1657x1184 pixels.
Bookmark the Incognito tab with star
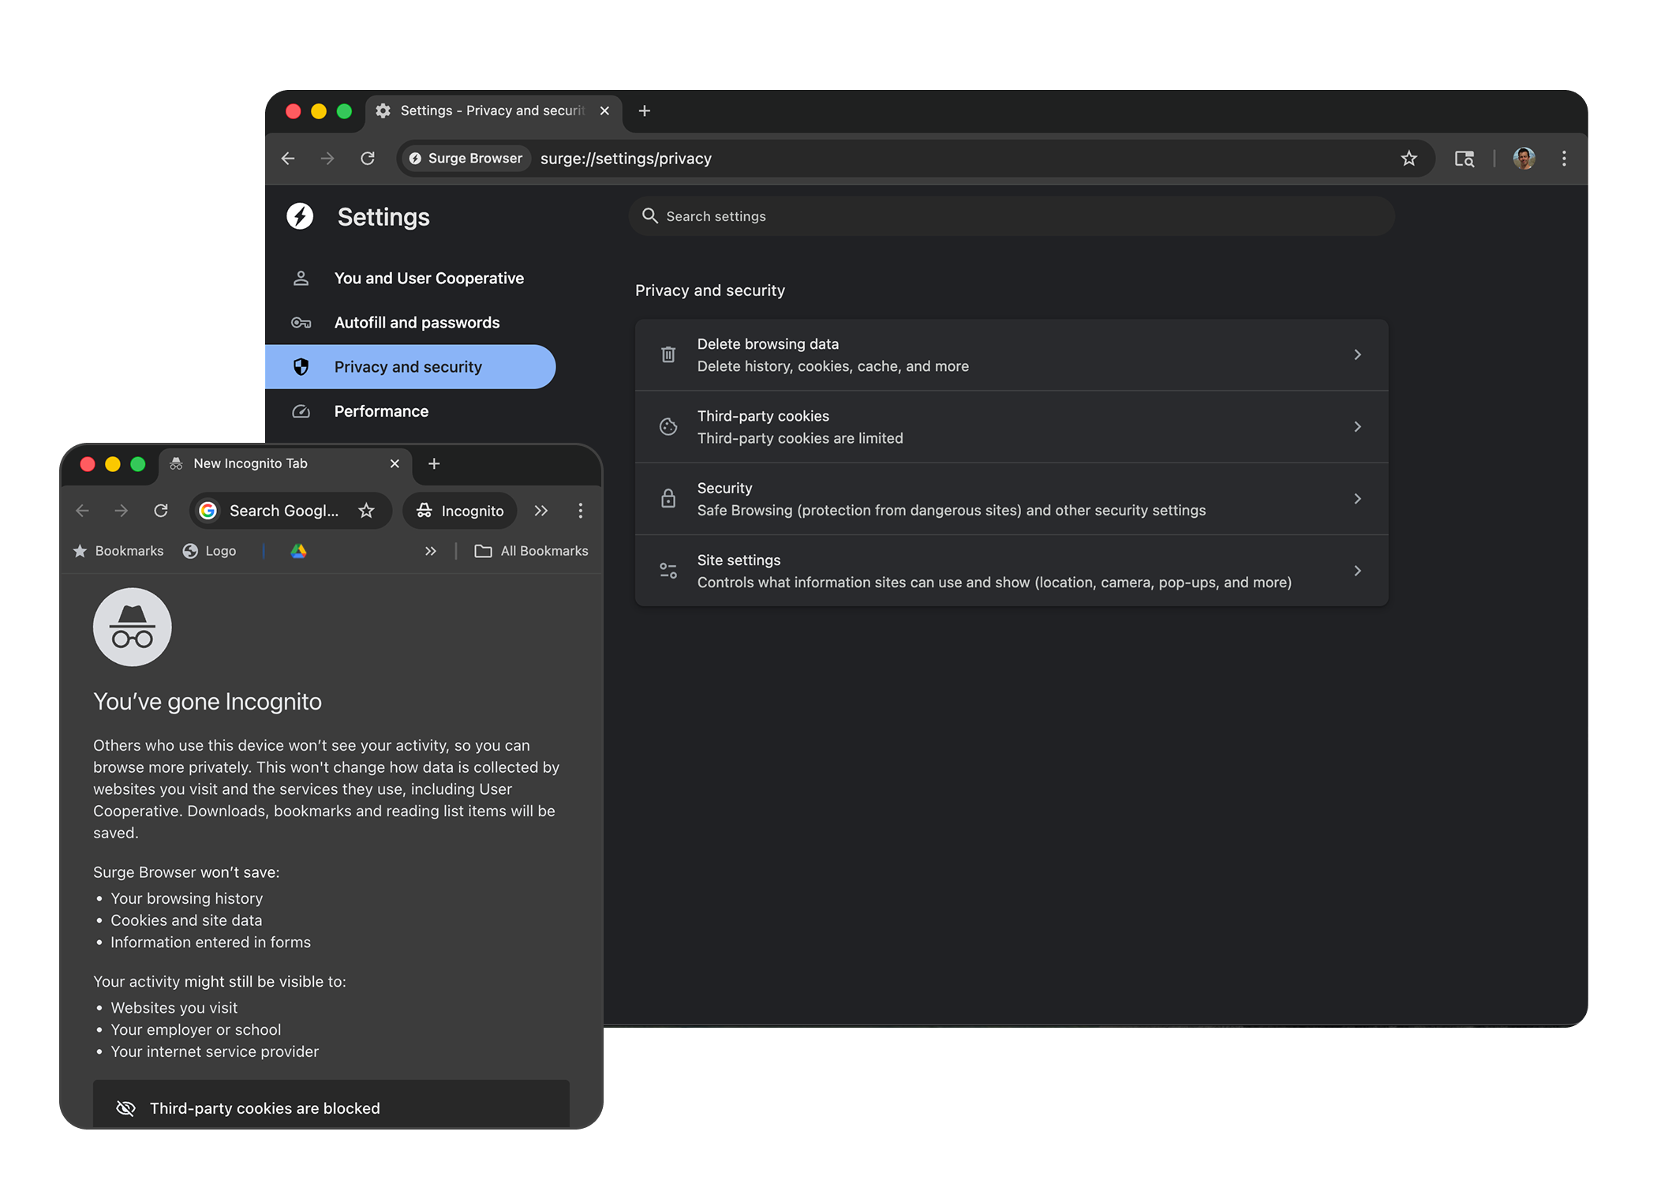(366, 511)
